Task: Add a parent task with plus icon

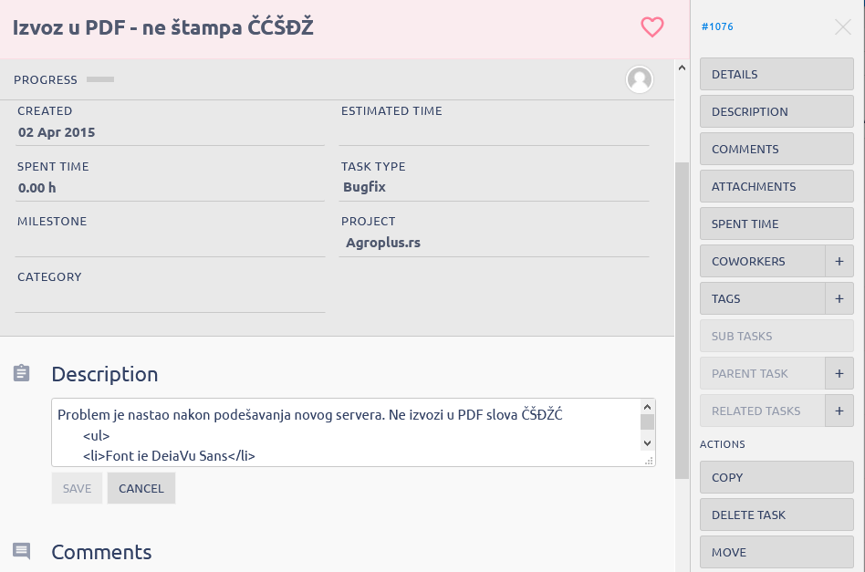Action: coord(839,373)
